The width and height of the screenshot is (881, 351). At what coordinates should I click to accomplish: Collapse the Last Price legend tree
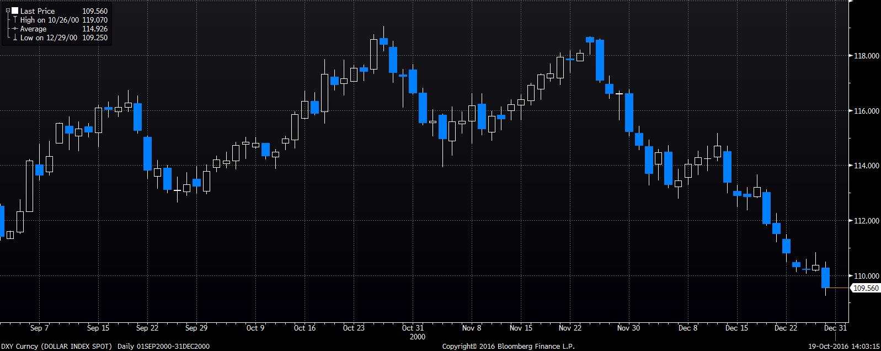point(7,11)
